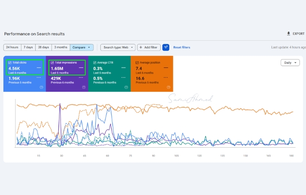Select the 28 days range button
Viewport: 306px width, 195px height.
pos(44,47)
